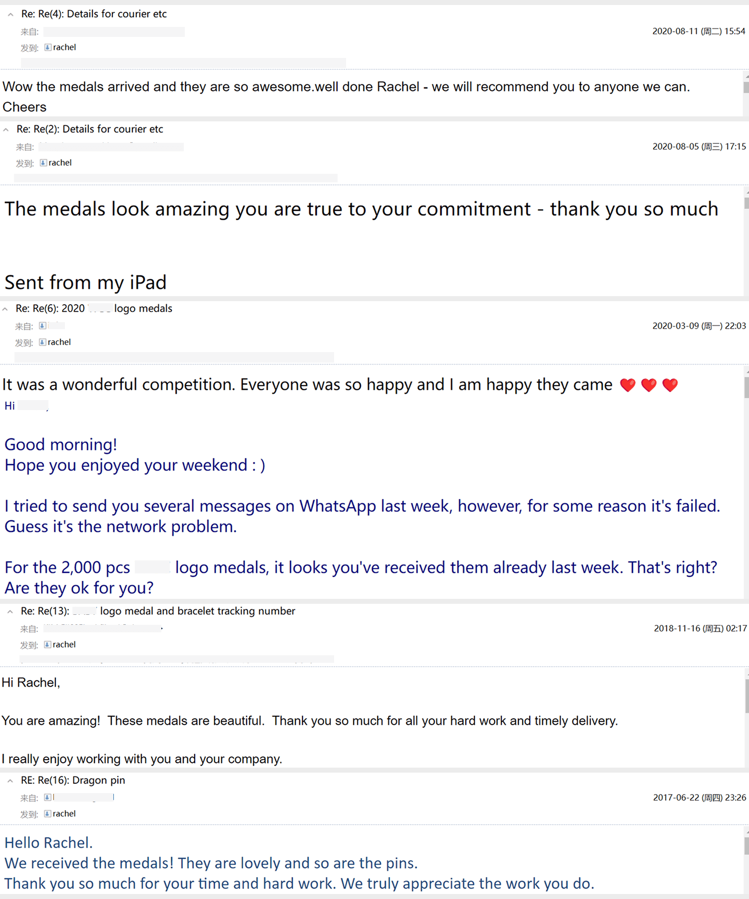
Task: Collapse the "RE: Re(16): Dragon pin" header
Action: (x=10, y=781)
